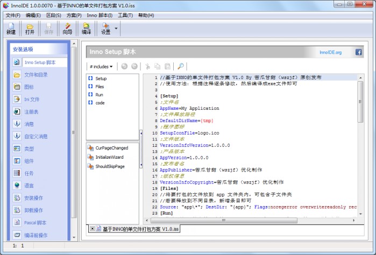Open the Facebook icon link

pyautogui.click(x=358, y=52)
